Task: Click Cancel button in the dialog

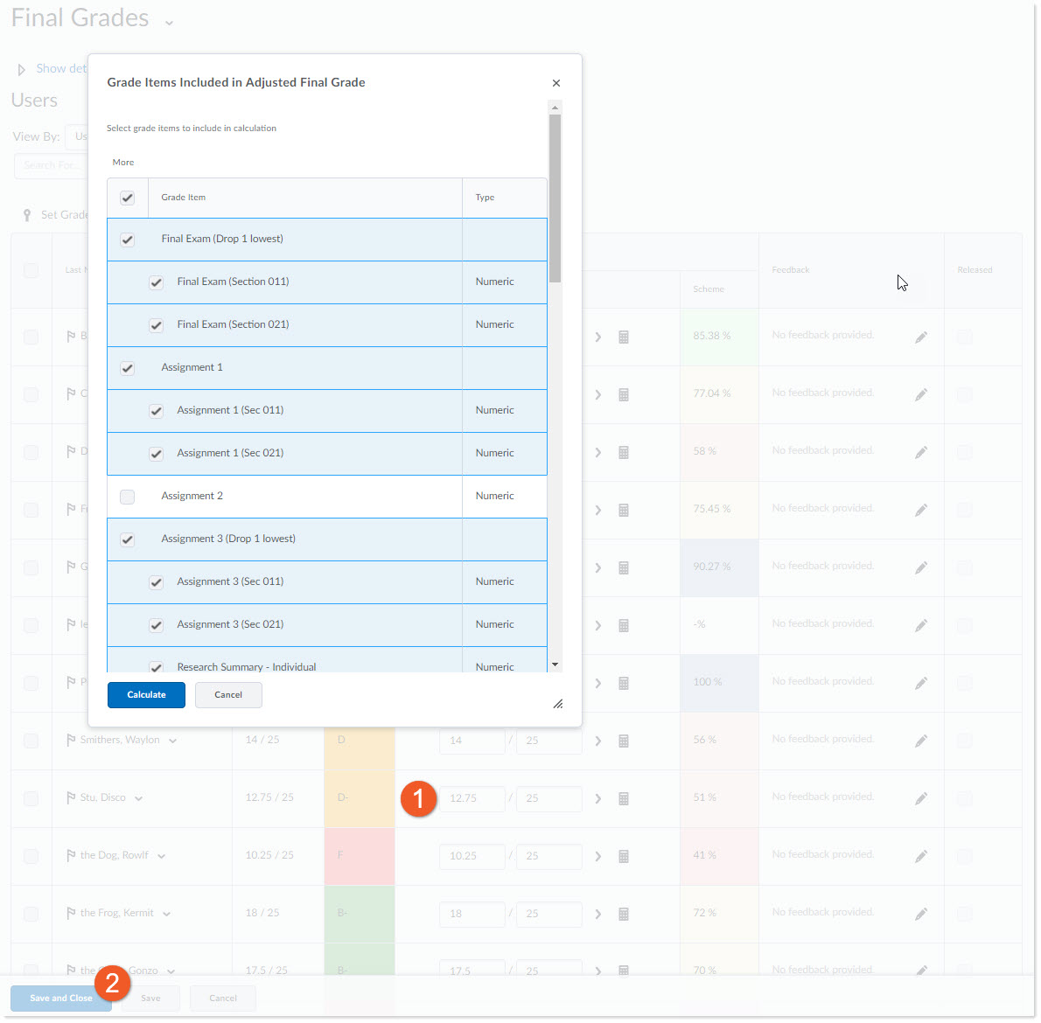Action: [228, 695]
